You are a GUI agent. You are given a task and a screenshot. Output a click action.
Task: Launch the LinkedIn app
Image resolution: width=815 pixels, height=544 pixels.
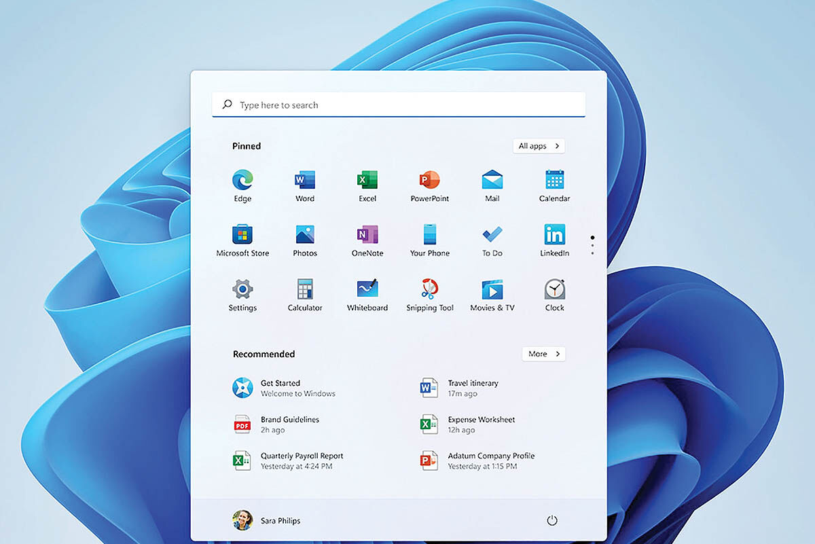click(555, 240)
